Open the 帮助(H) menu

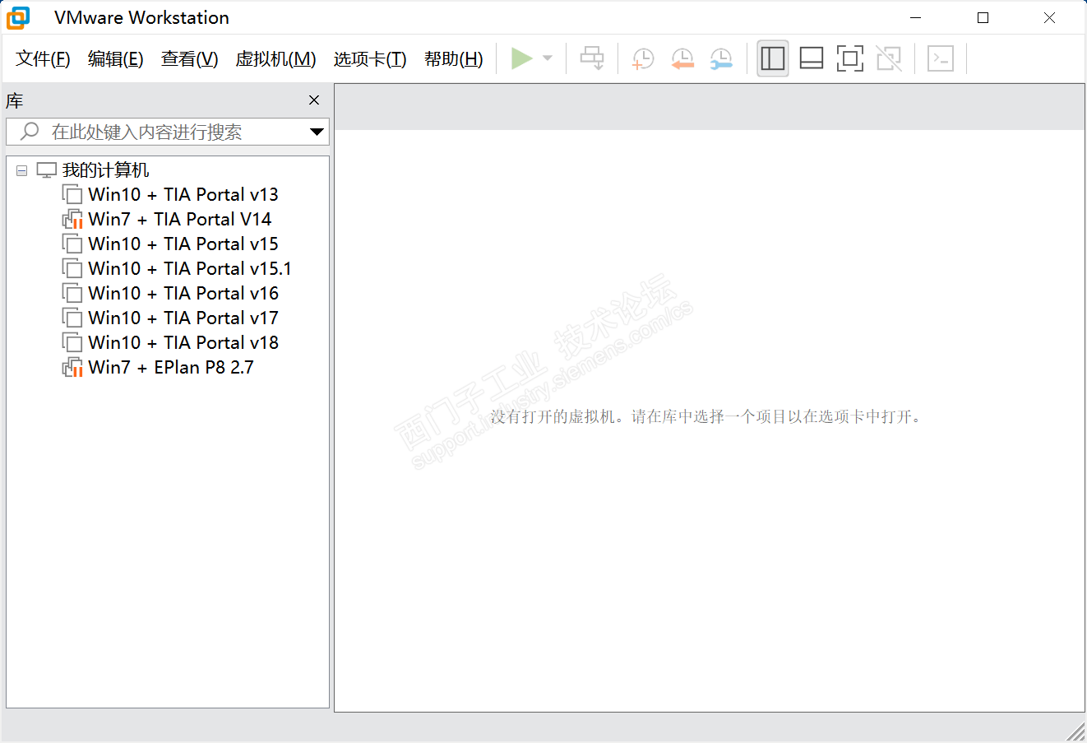pyautogui.click(x=454, y=58)
